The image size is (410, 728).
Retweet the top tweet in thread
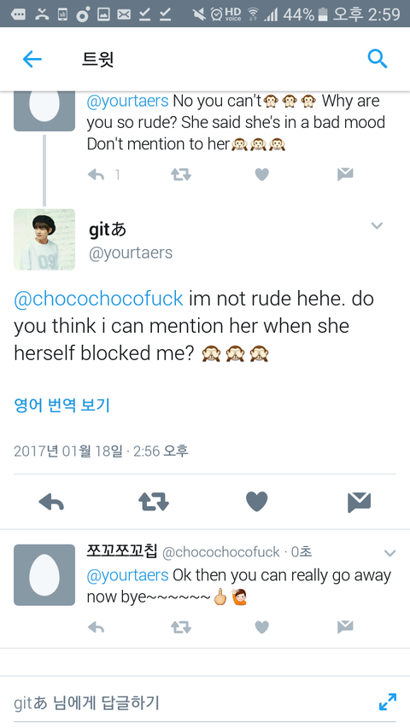181,175
